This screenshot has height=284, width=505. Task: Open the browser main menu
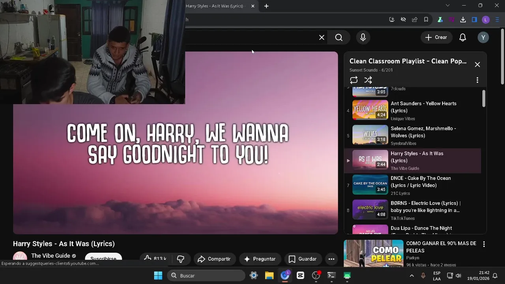pyautogui.click(x=497, y=19)
